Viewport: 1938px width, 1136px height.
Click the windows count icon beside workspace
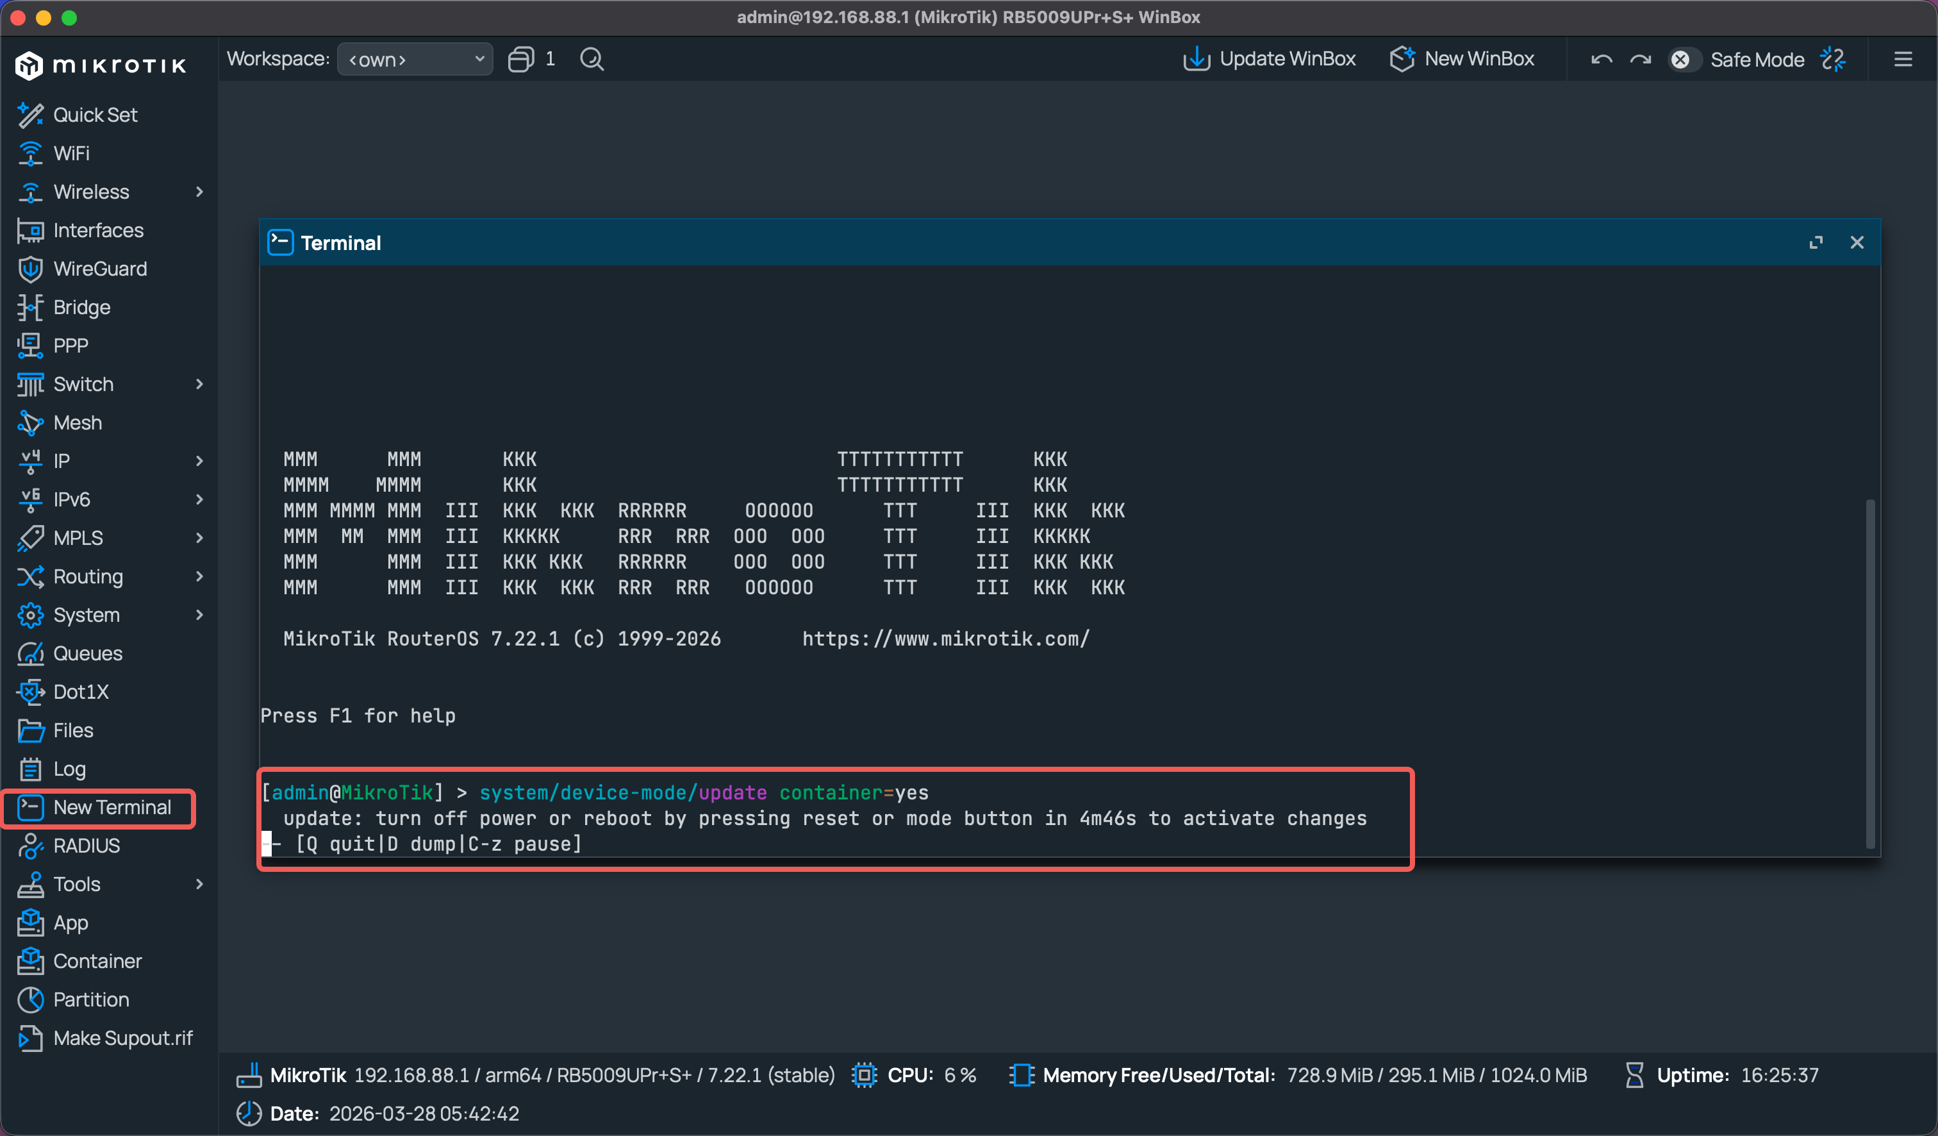(520, 59)
